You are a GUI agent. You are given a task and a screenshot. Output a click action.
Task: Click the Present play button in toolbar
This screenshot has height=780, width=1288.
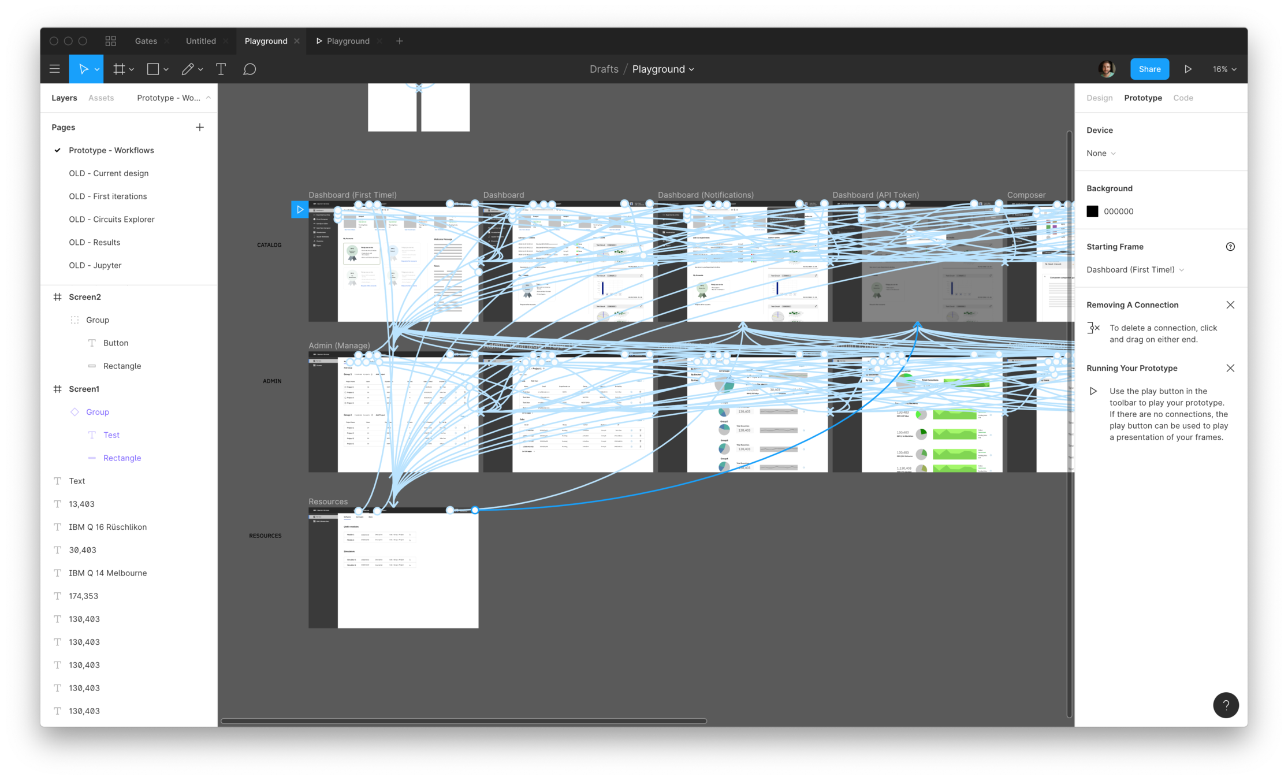(1188, 69)
